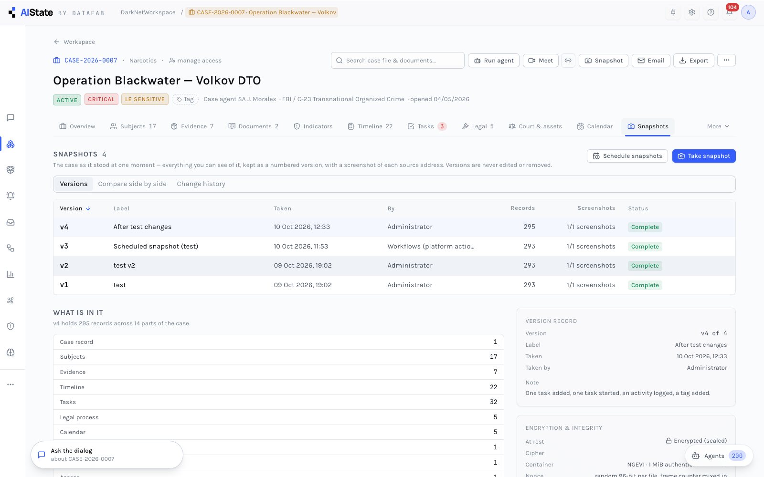Open the bar chart analytics icon in sidebar
This screenshot has height=477, width=764.
click(11, 274)
